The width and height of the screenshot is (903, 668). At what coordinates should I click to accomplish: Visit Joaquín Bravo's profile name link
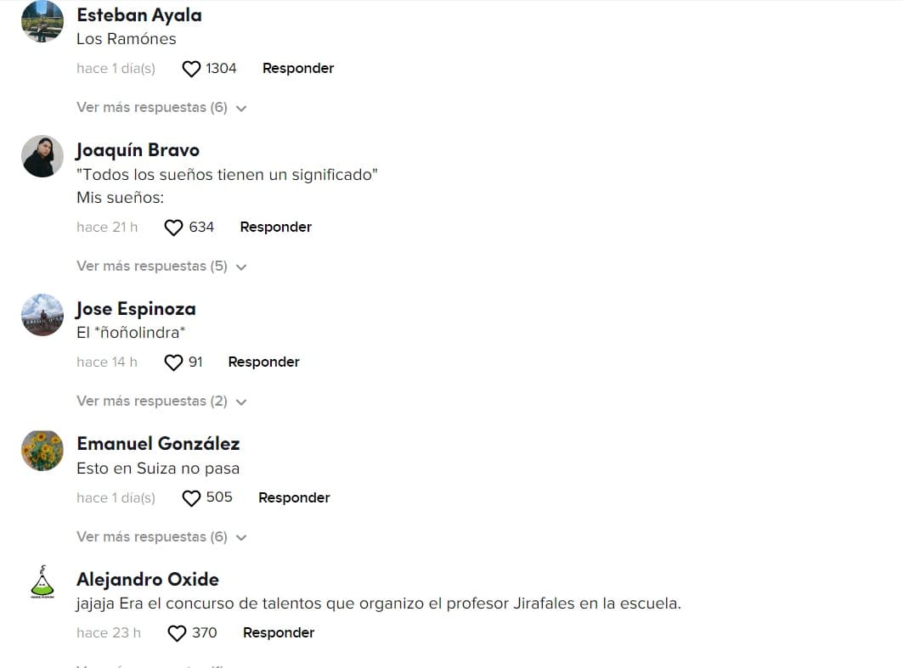coord(138,149)
